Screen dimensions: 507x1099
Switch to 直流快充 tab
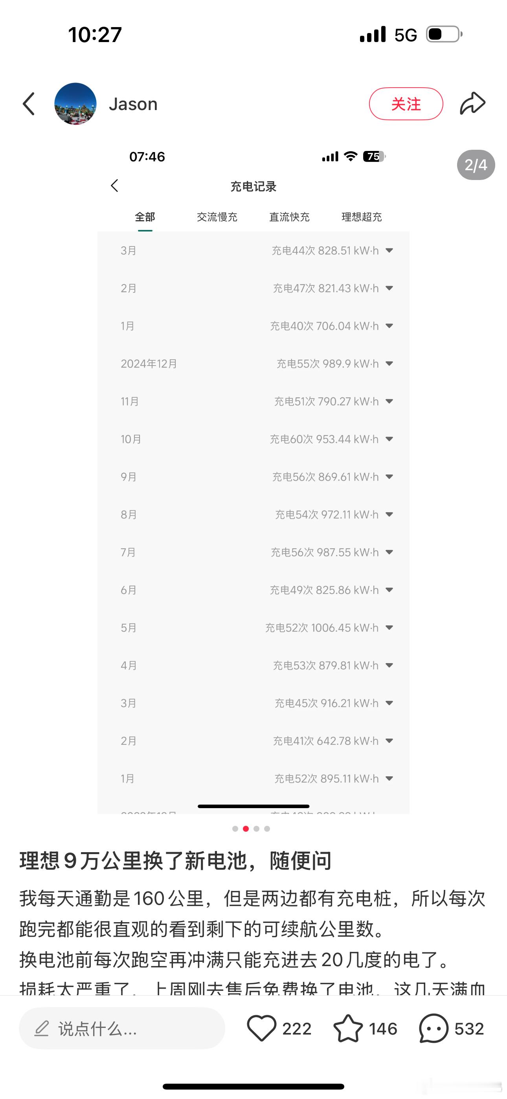click(x=289, y=217)
